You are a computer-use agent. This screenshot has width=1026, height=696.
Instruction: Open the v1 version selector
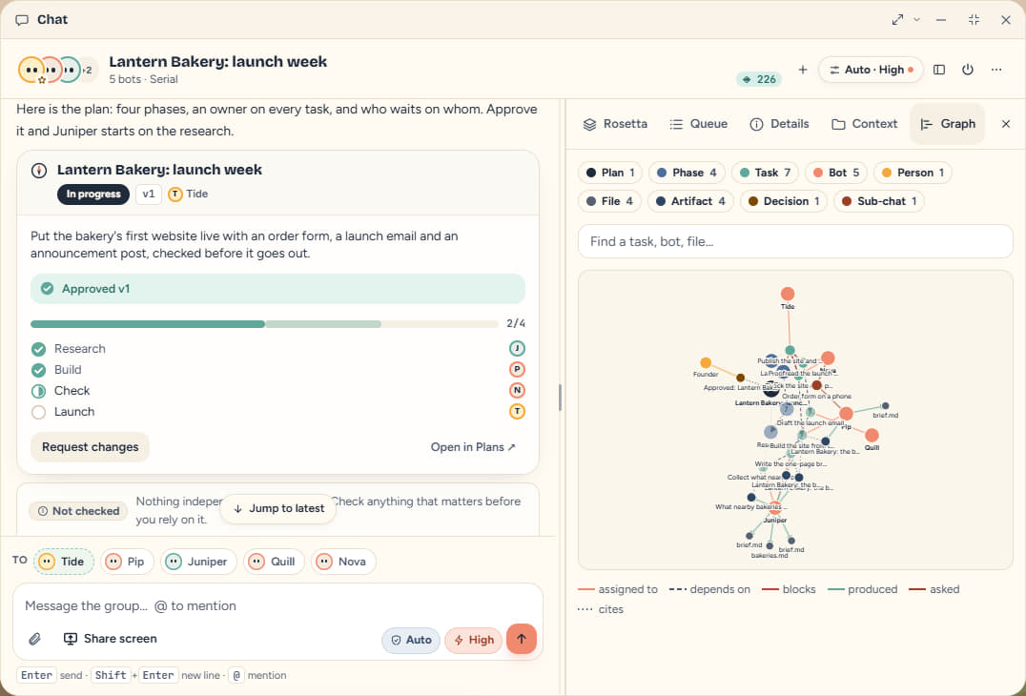coord(149,194)
